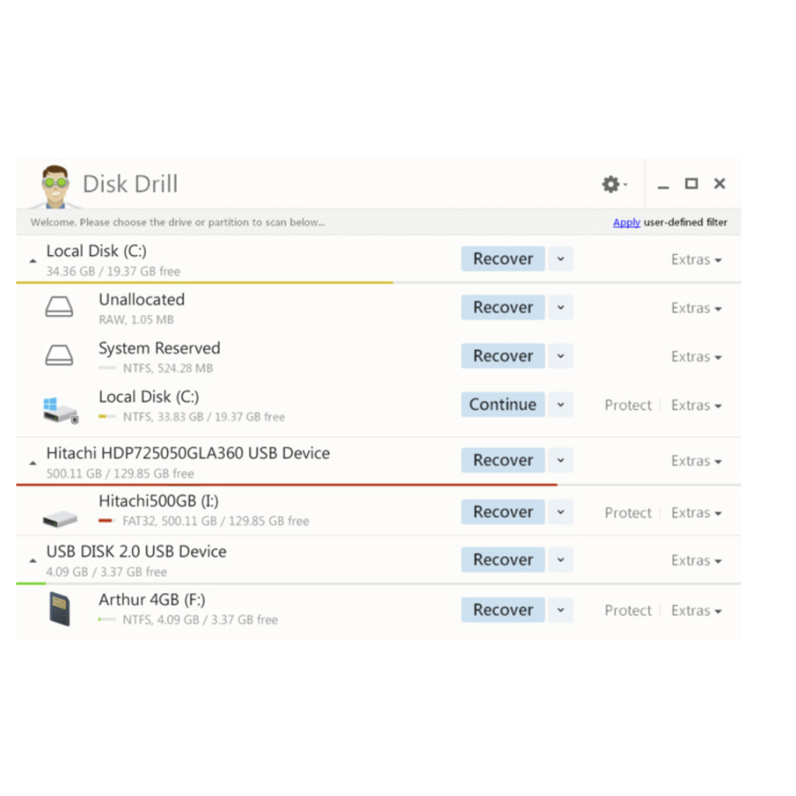Open Extras menu for Arthur 4GB (F:)
Screen dimensions: 796x796
pos(696,611)
